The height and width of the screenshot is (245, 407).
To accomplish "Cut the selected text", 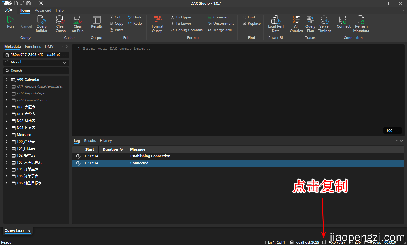I will [115, 17].
